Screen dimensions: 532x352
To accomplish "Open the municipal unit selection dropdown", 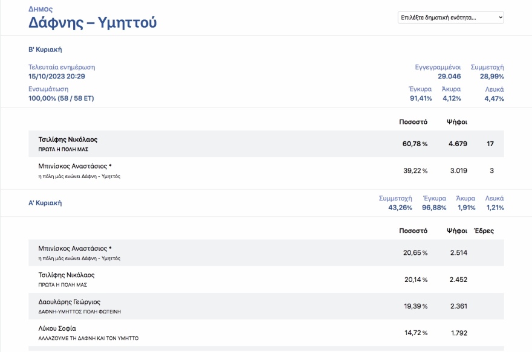I will point(450,18).
